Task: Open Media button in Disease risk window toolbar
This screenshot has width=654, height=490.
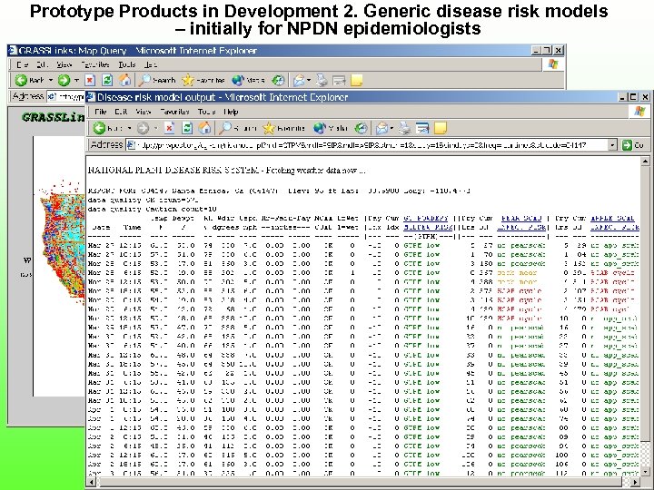Action: click(331, 128)
